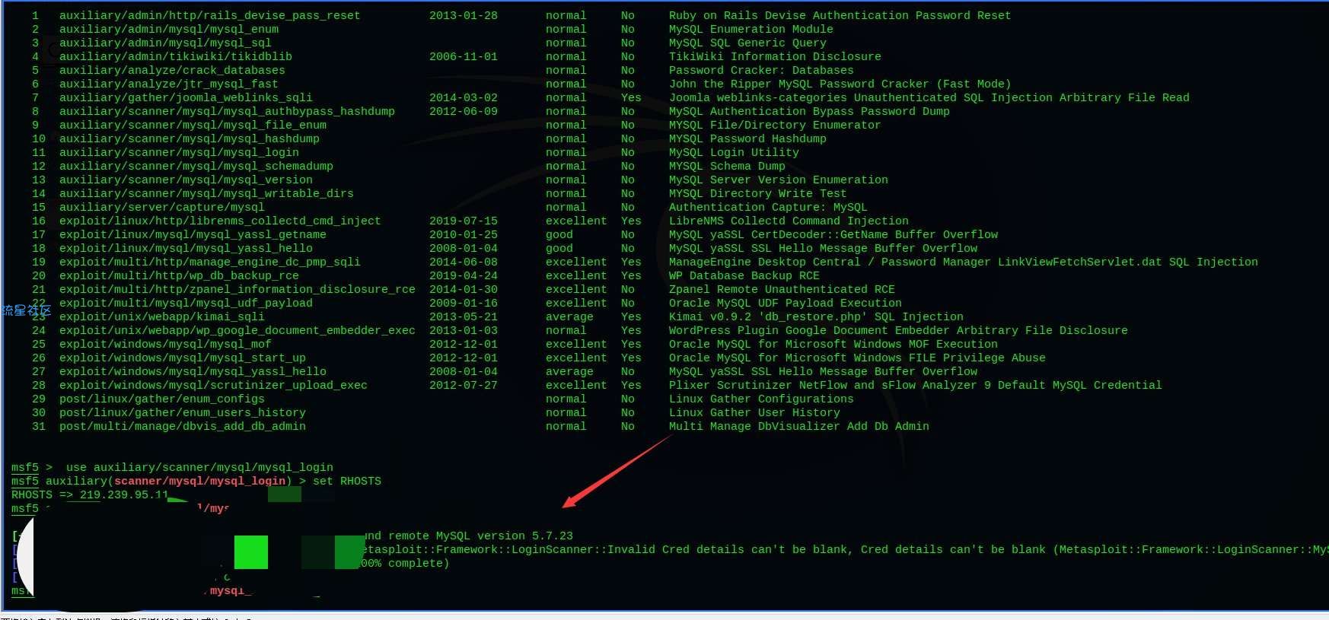The width and height of the screenshot is (1329, 620).
Task: Click exploit/linux/mysql/mysql_yassl_getname path
Action: [193, 234]
